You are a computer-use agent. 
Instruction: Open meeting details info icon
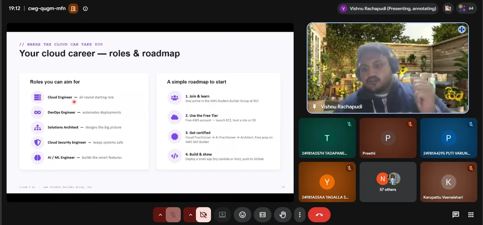[x=86, y=9]
